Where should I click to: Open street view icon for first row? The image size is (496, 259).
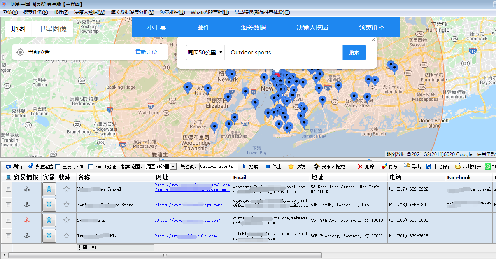49,189
